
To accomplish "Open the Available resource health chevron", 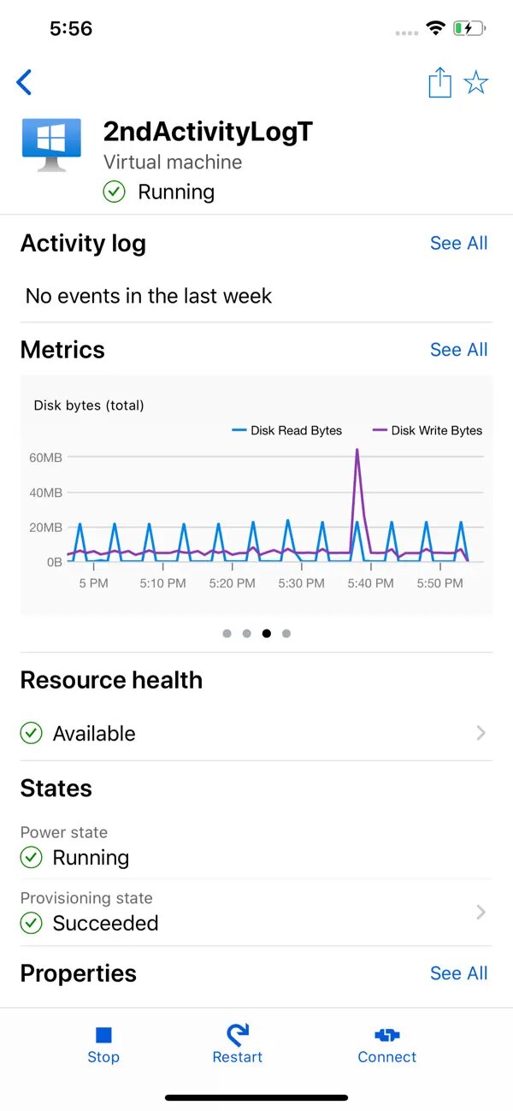I will pyautogui.click(x=481, y=733).
